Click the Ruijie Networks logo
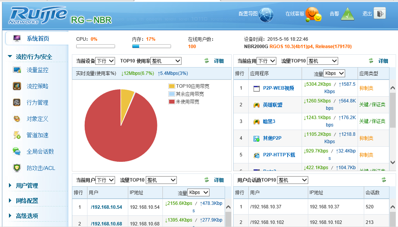 (38, 15)
